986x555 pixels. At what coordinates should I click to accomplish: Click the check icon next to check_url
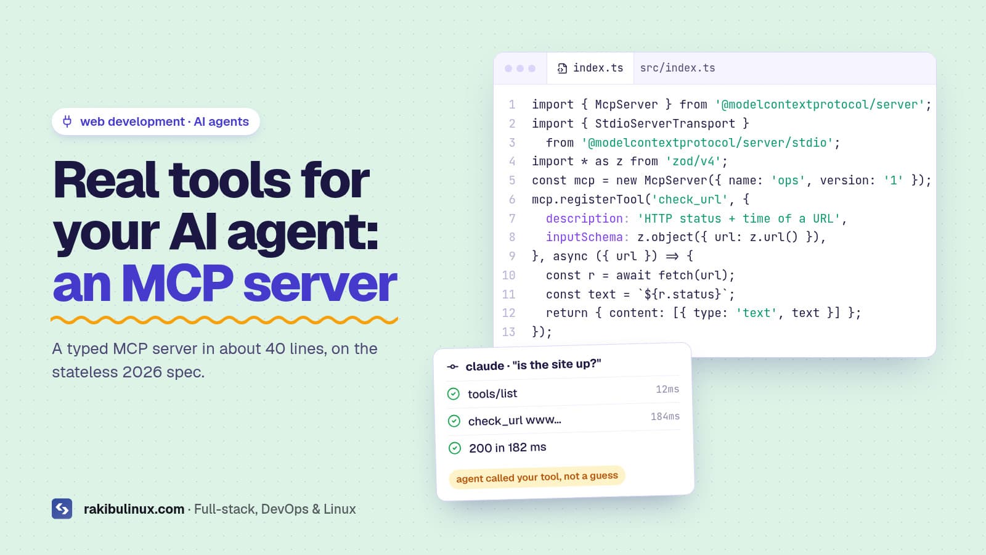coord(454,421)
